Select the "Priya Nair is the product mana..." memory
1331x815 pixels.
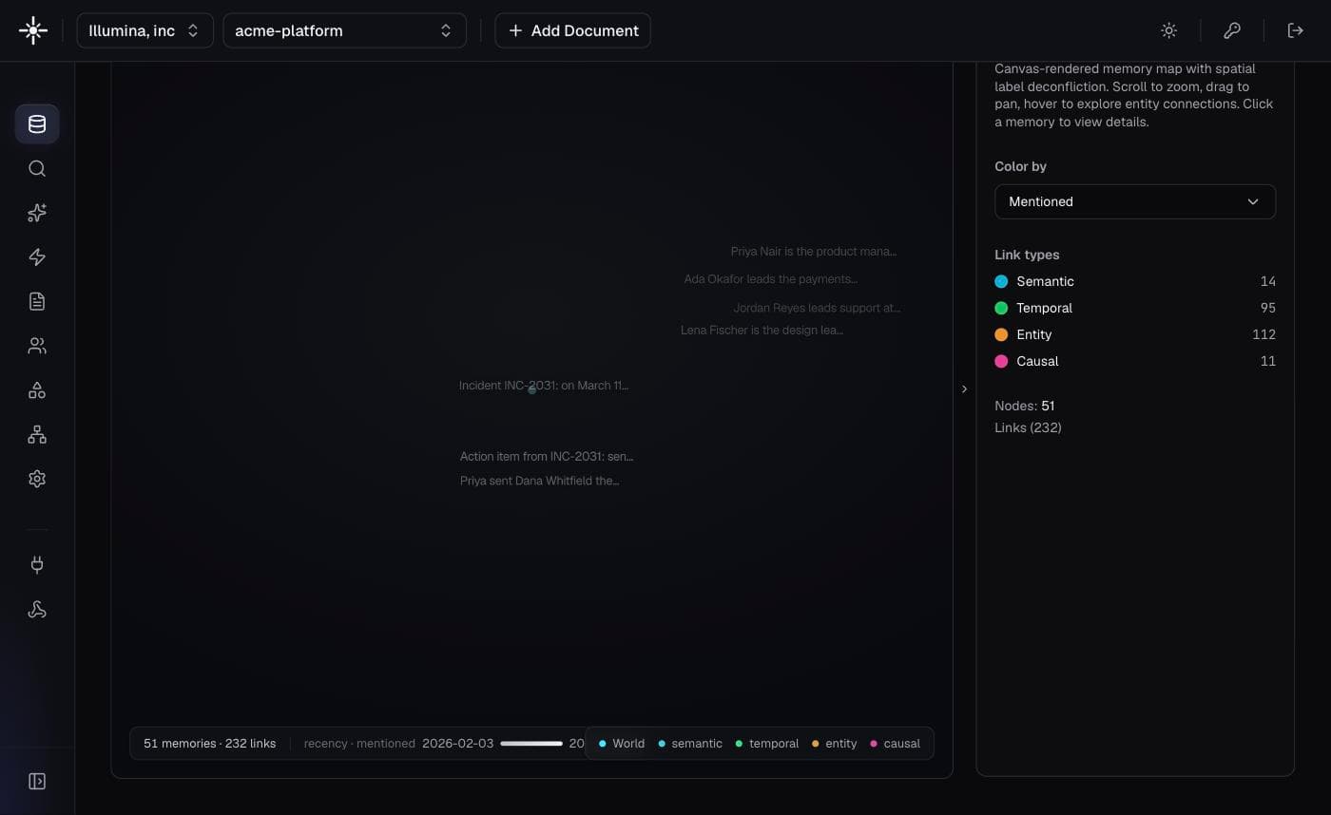coord(813,252)
